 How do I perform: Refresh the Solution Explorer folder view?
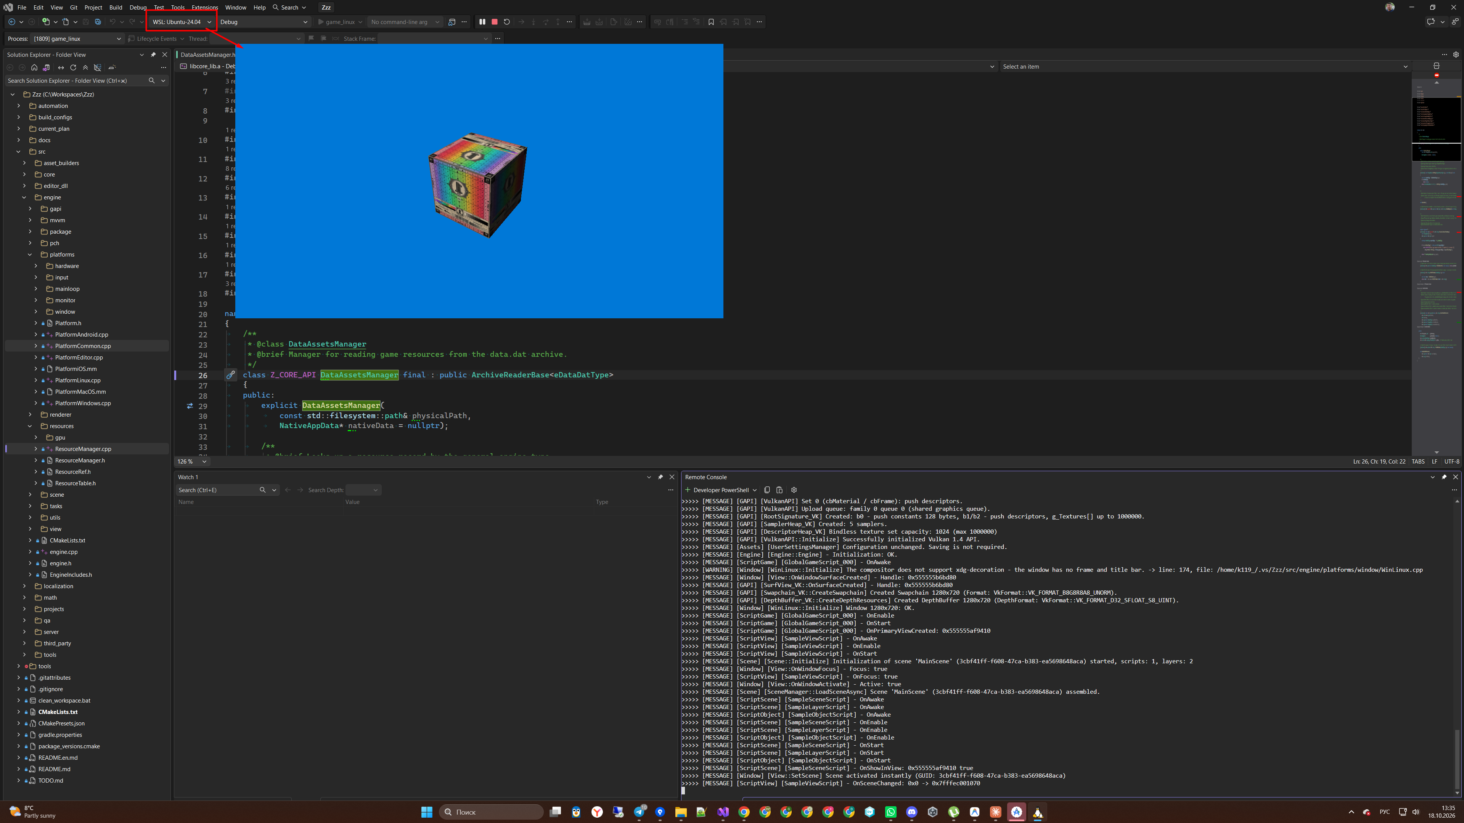tap(73, 67)
